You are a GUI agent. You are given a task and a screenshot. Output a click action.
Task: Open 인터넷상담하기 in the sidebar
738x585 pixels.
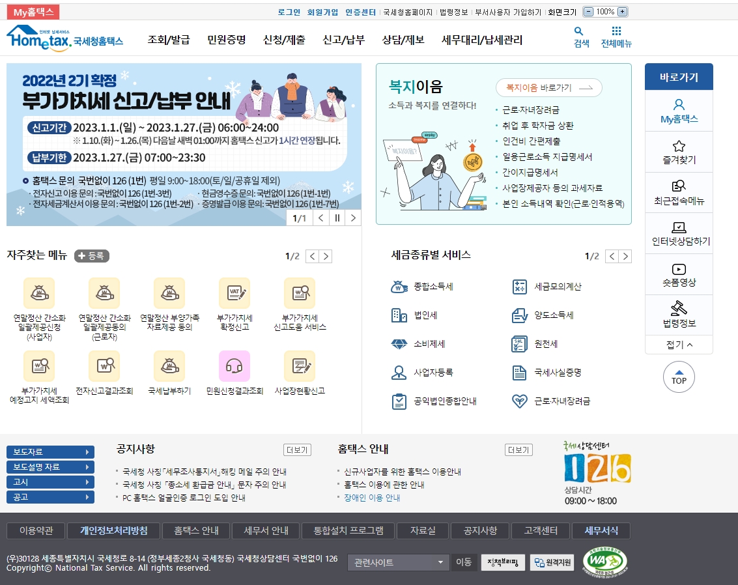pyautogui.click(x=679, y=233)
